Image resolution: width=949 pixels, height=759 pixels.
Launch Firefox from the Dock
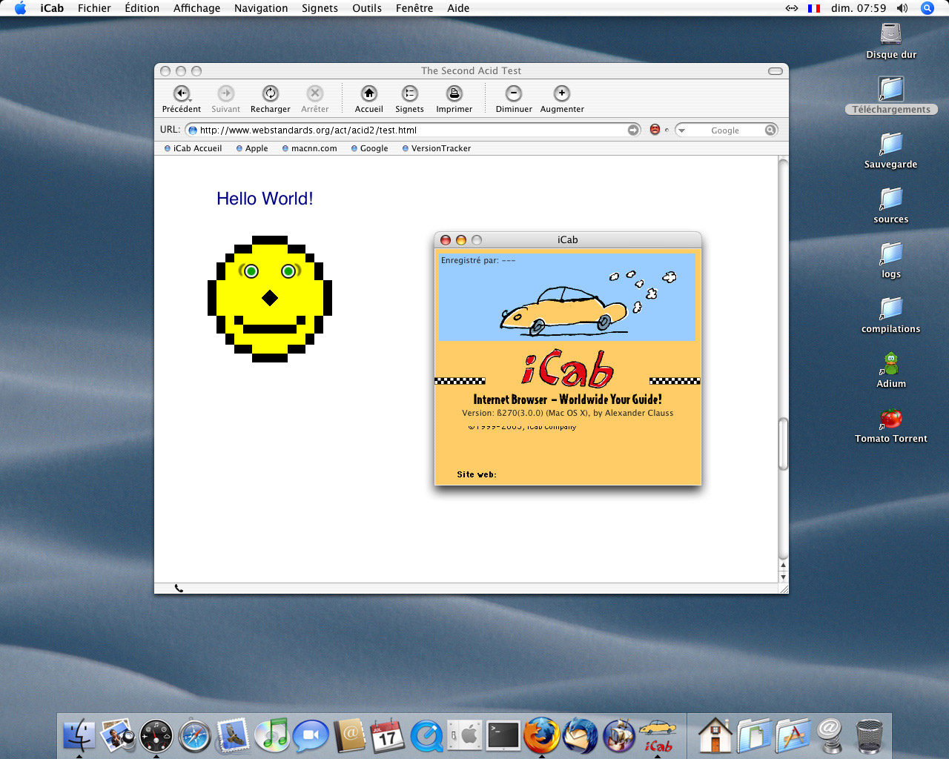click(541, 735)
